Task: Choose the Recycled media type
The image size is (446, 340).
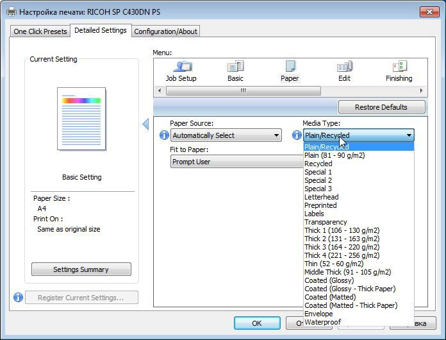Action: 359,164
